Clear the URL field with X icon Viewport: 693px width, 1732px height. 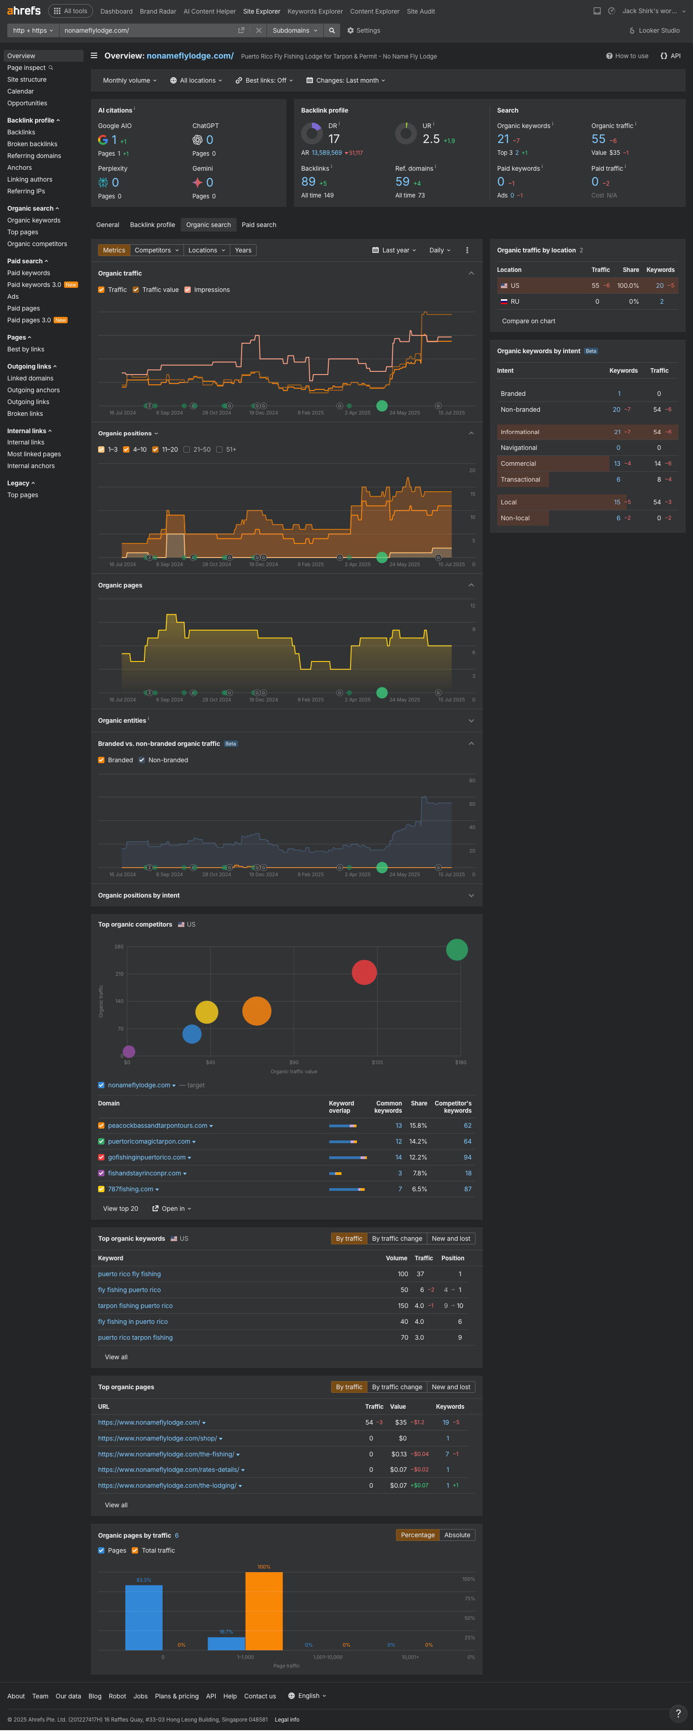pos(258,30)
